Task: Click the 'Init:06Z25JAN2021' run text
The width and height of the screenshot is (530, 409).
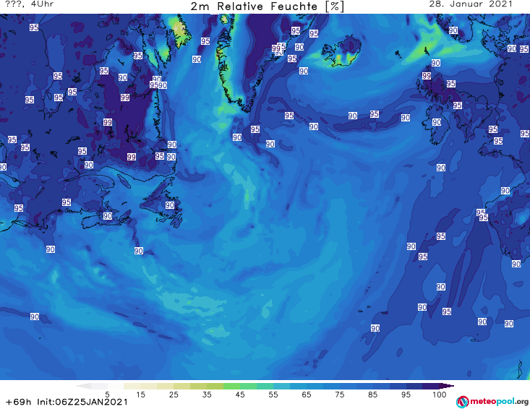Action: [82, 402]
